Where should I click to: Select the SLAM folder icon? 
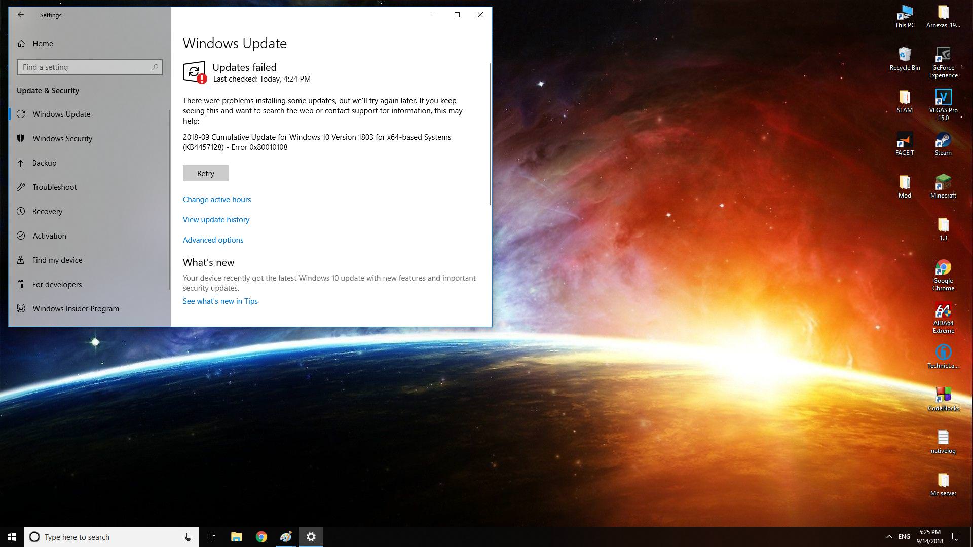(x=905, y=101)
